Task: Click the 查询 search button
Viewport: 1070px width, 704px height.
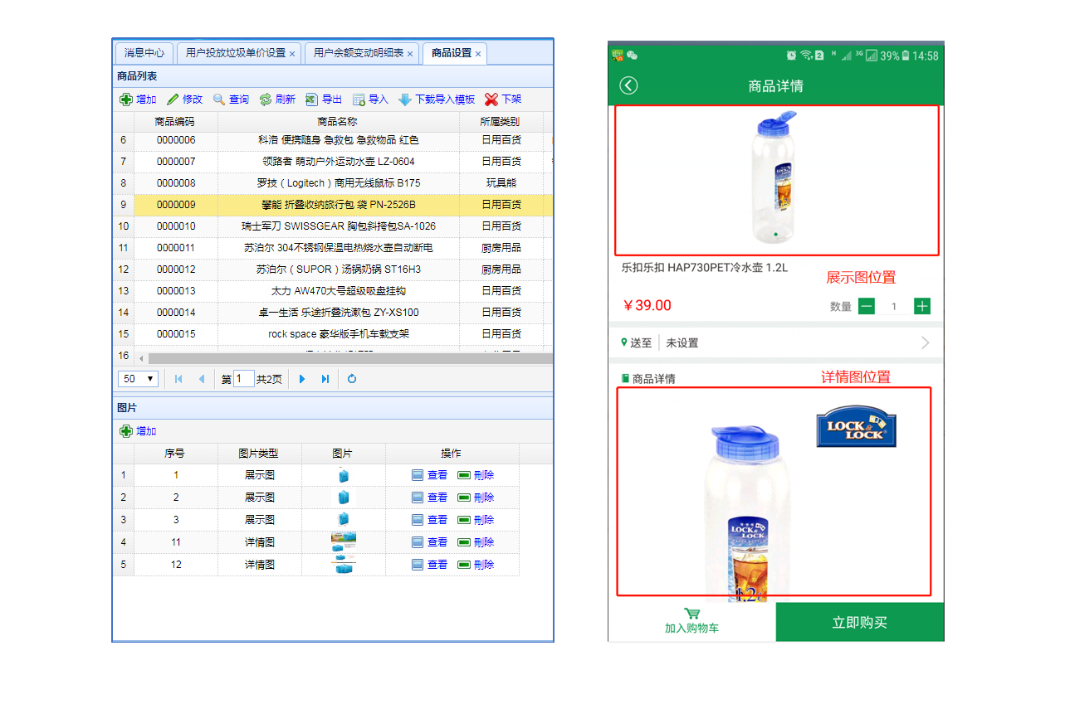Action: click(231, 100)
